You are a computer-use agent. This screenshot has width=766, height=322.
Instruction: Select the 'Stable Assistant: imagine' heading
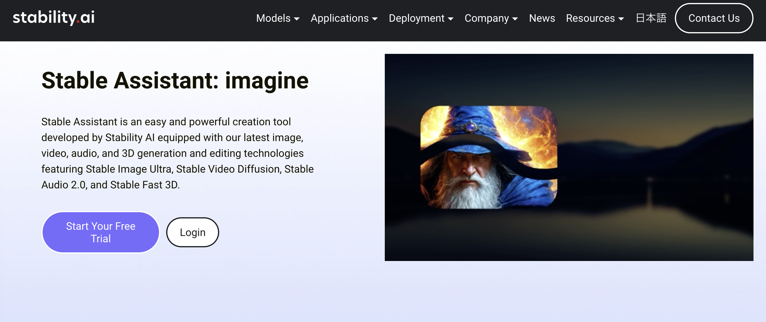pos(175,80)
